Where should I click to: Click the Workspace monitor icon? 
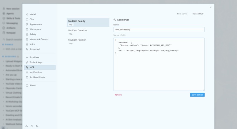pyautogui.click(x=27, y=29)
